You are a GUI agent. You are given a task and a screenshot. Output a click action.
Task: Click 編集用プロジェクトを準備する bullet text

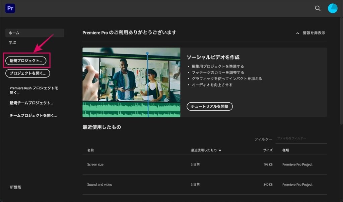point(218,66)
